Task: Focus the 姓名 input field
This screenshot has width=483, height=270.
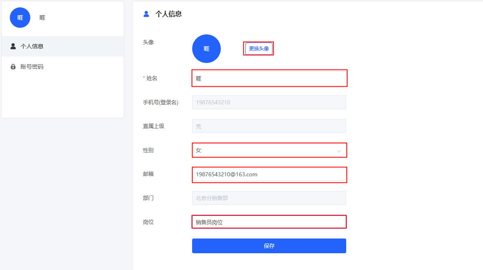Action: coord(269,79)
